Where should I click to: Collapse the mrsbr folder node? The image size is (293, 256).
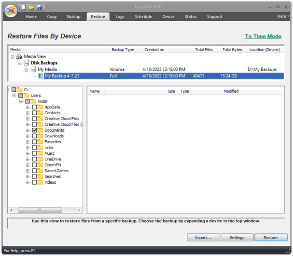click(21, 101)
